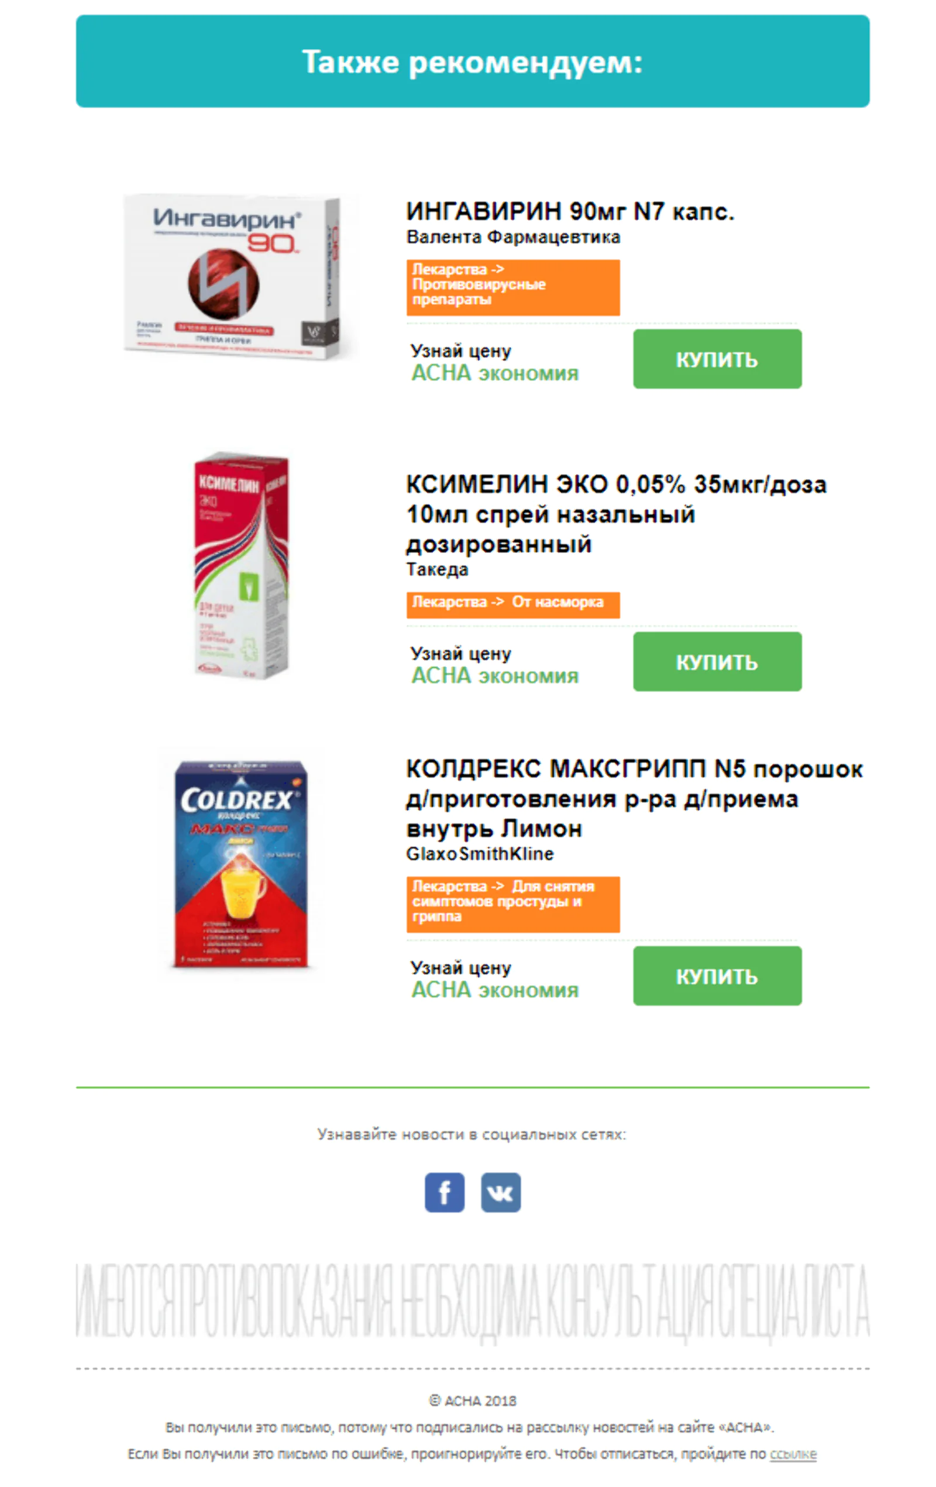
Task: Buy ИНГАВИРИН with the КУПИТЬ button
Action: tap(717, 359)
